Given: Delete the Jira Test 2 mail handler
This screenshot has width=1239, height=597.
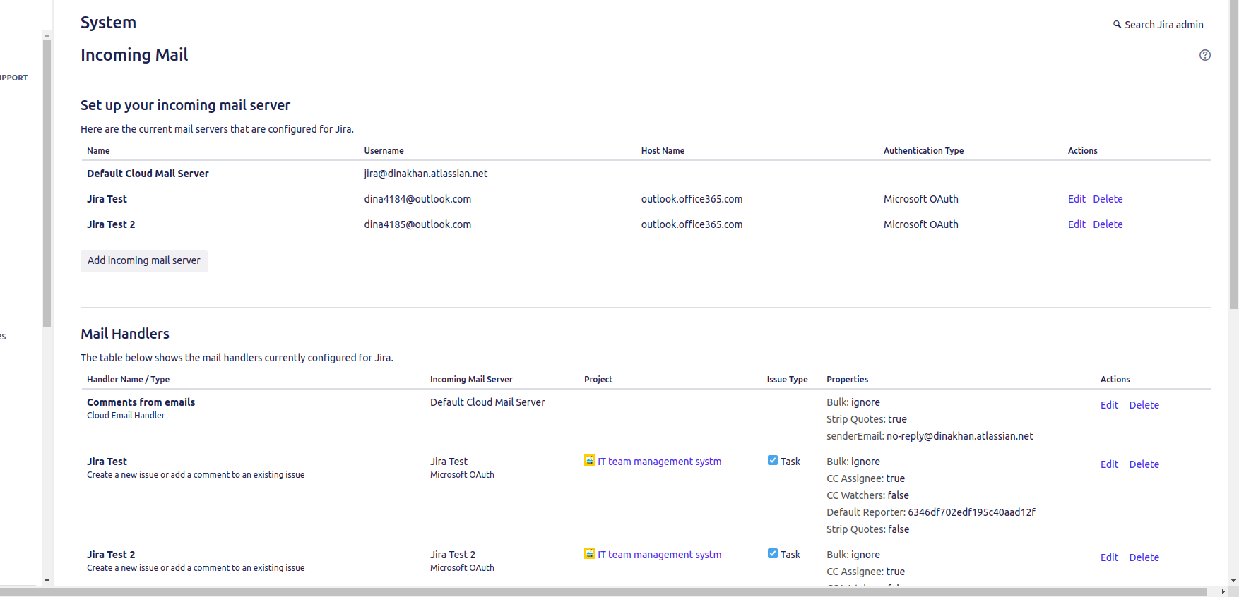Looking at the screenshot, I should (x=1144, y=557).
